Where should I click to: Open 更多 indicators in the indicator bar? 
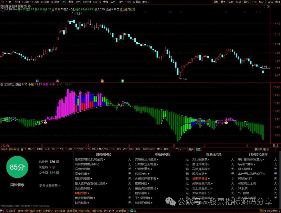(x=191, y=149)
